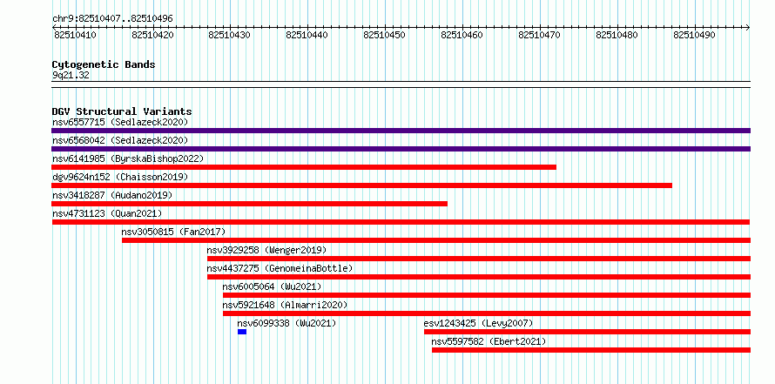Select nsv3418287 (Audano2019) label
This screenshot has width=775, height=384.
coord(112,195)
